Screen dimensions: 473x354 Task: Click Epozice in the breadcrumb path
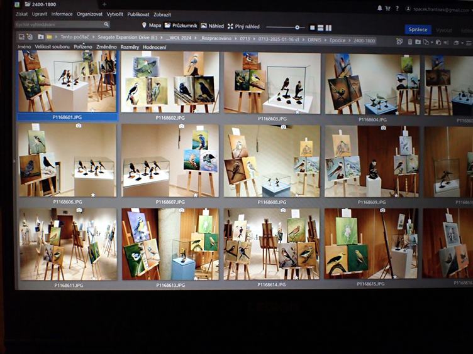pyautogui.click(x=337, y=40)
